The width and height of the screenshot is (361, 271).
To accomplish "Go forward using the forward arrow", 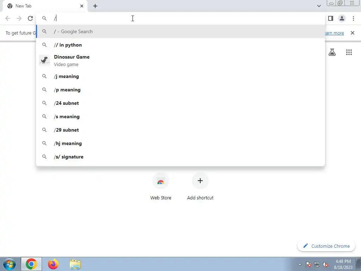I will click(x=19, y=18).
